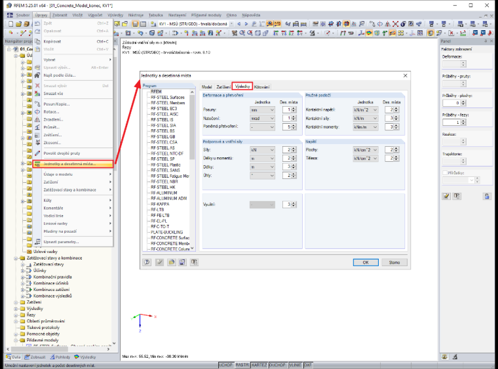Image resolution: width=498 pixels, height=369 pixels.
Task: Increase Posuny decimal places stepper
Action: click(x=294, y=108)
